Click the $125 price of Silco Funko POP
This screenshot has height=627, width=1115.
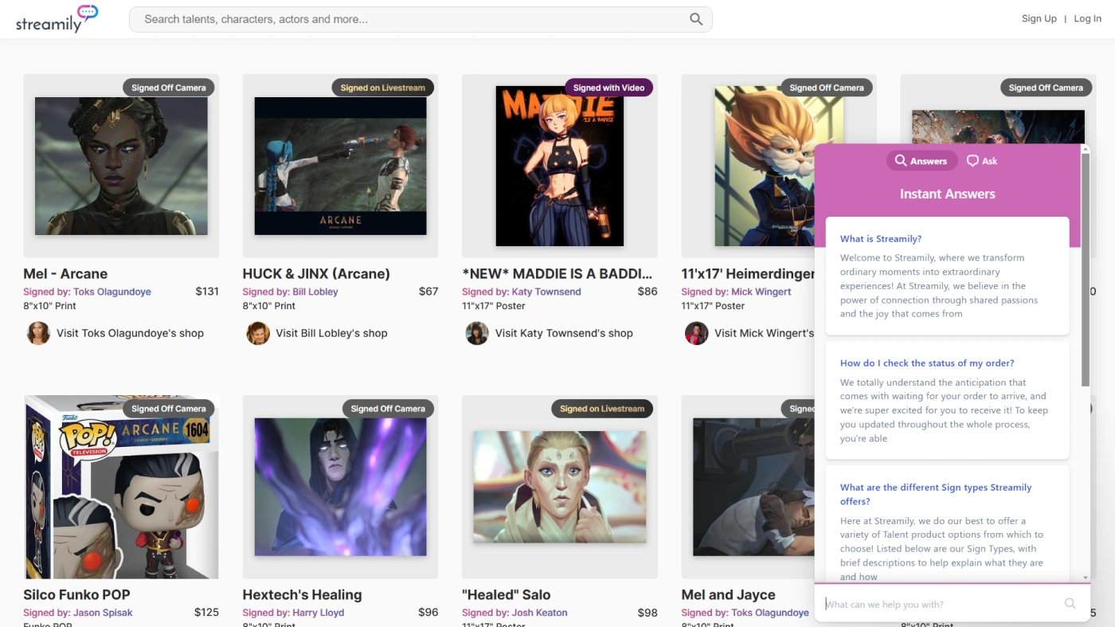click(206, 613)
